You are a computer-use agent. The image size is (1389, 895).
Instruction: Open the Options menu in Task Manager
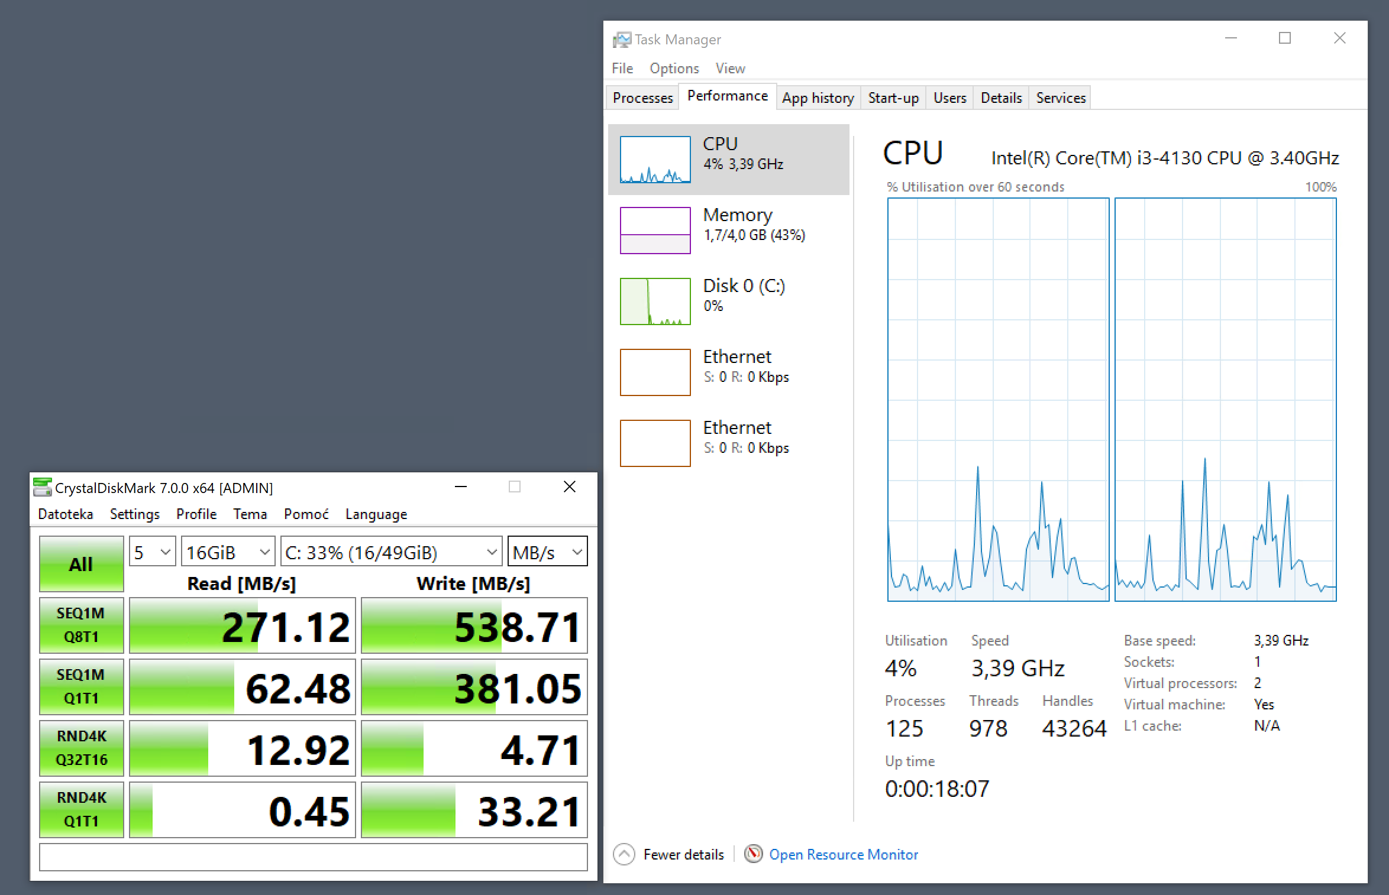[674, 68]
